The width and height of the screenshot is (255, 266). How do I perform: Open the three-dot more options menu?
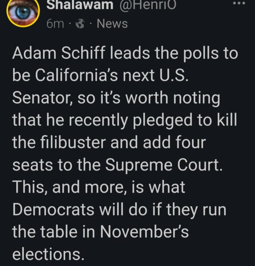(x=242, y=3)
